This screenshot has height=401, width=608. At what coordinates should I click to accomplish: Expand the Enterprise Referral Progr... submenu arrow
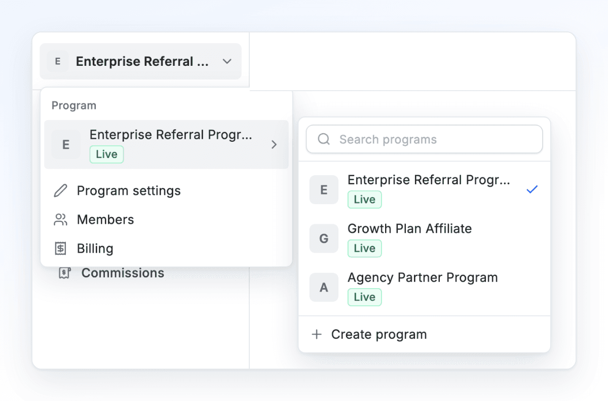274,144
